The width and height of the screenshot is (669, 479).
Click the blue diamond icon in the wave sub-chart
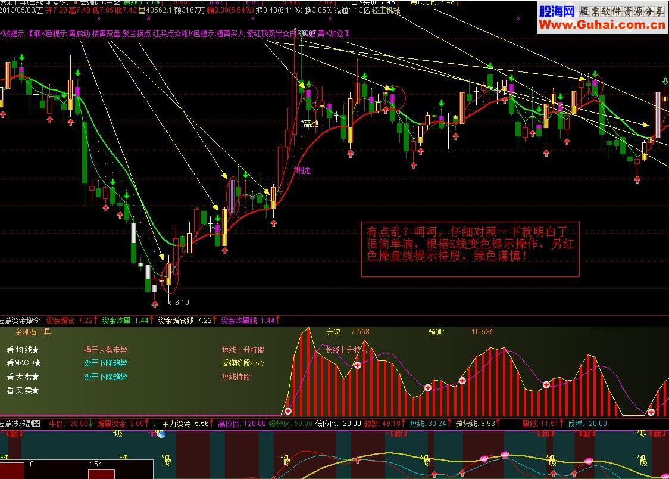162,434
